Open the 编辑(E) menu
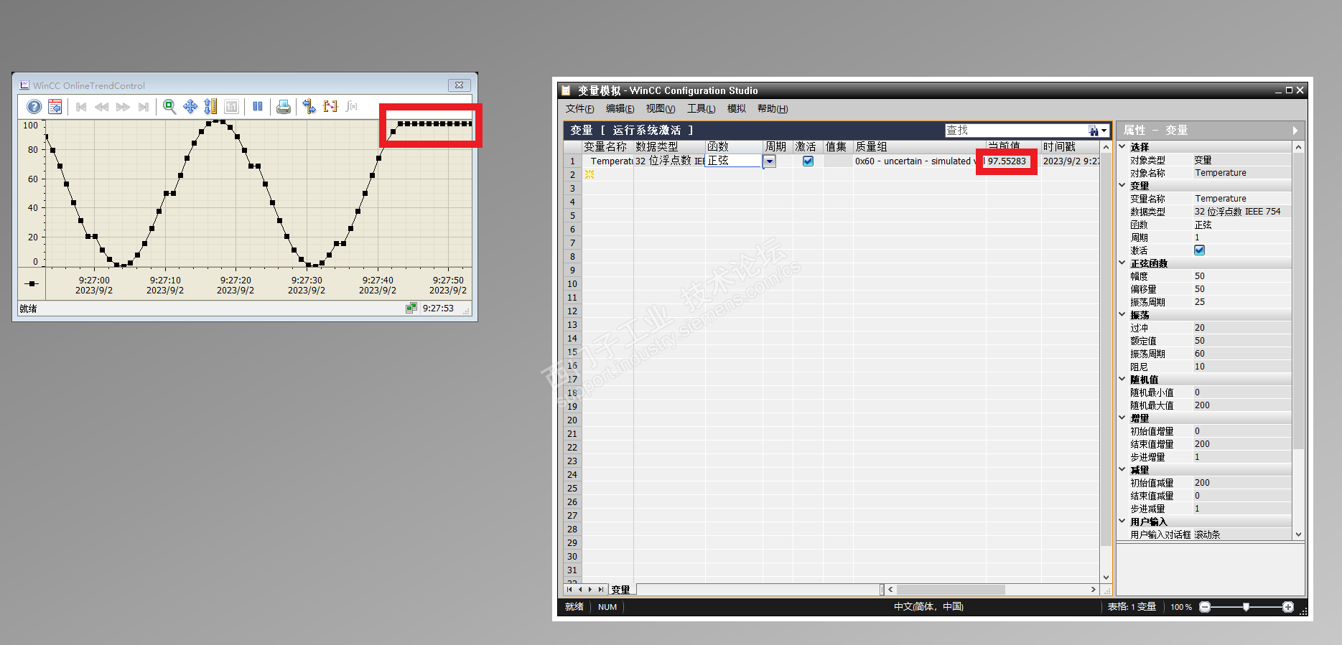 point(620,109)
